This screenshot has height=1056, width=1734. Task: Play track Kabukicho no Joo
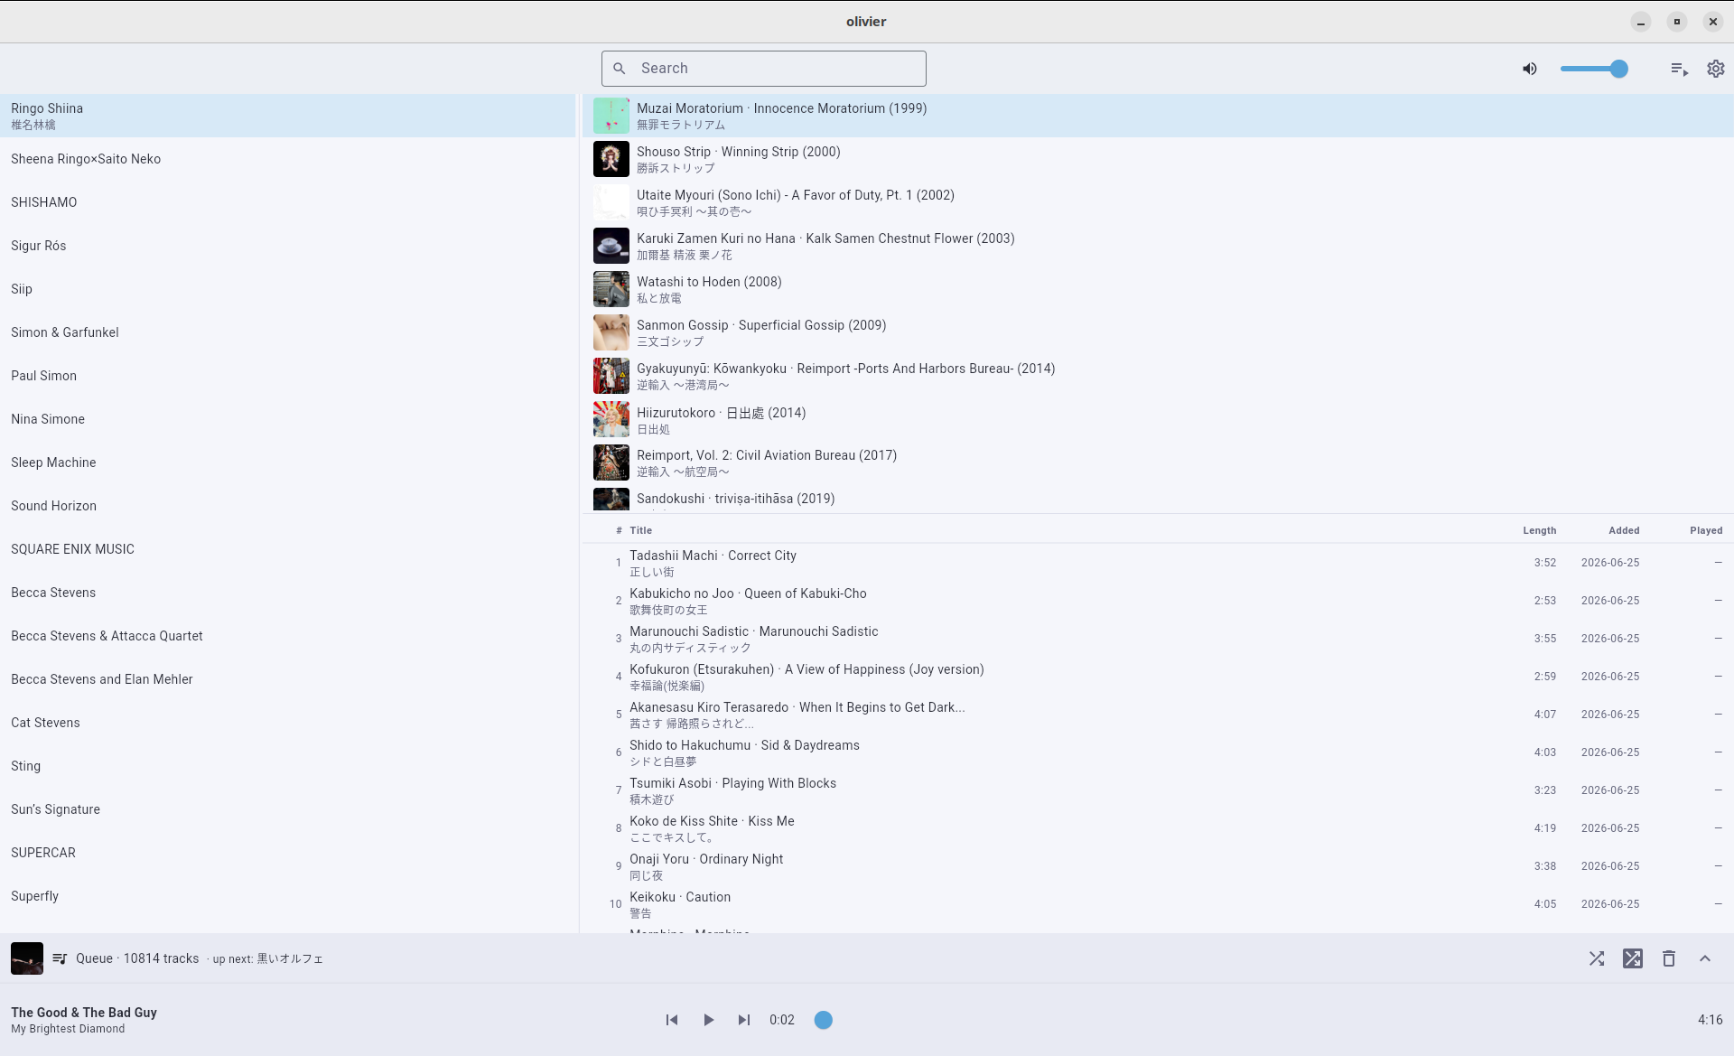click(1158, 601)
